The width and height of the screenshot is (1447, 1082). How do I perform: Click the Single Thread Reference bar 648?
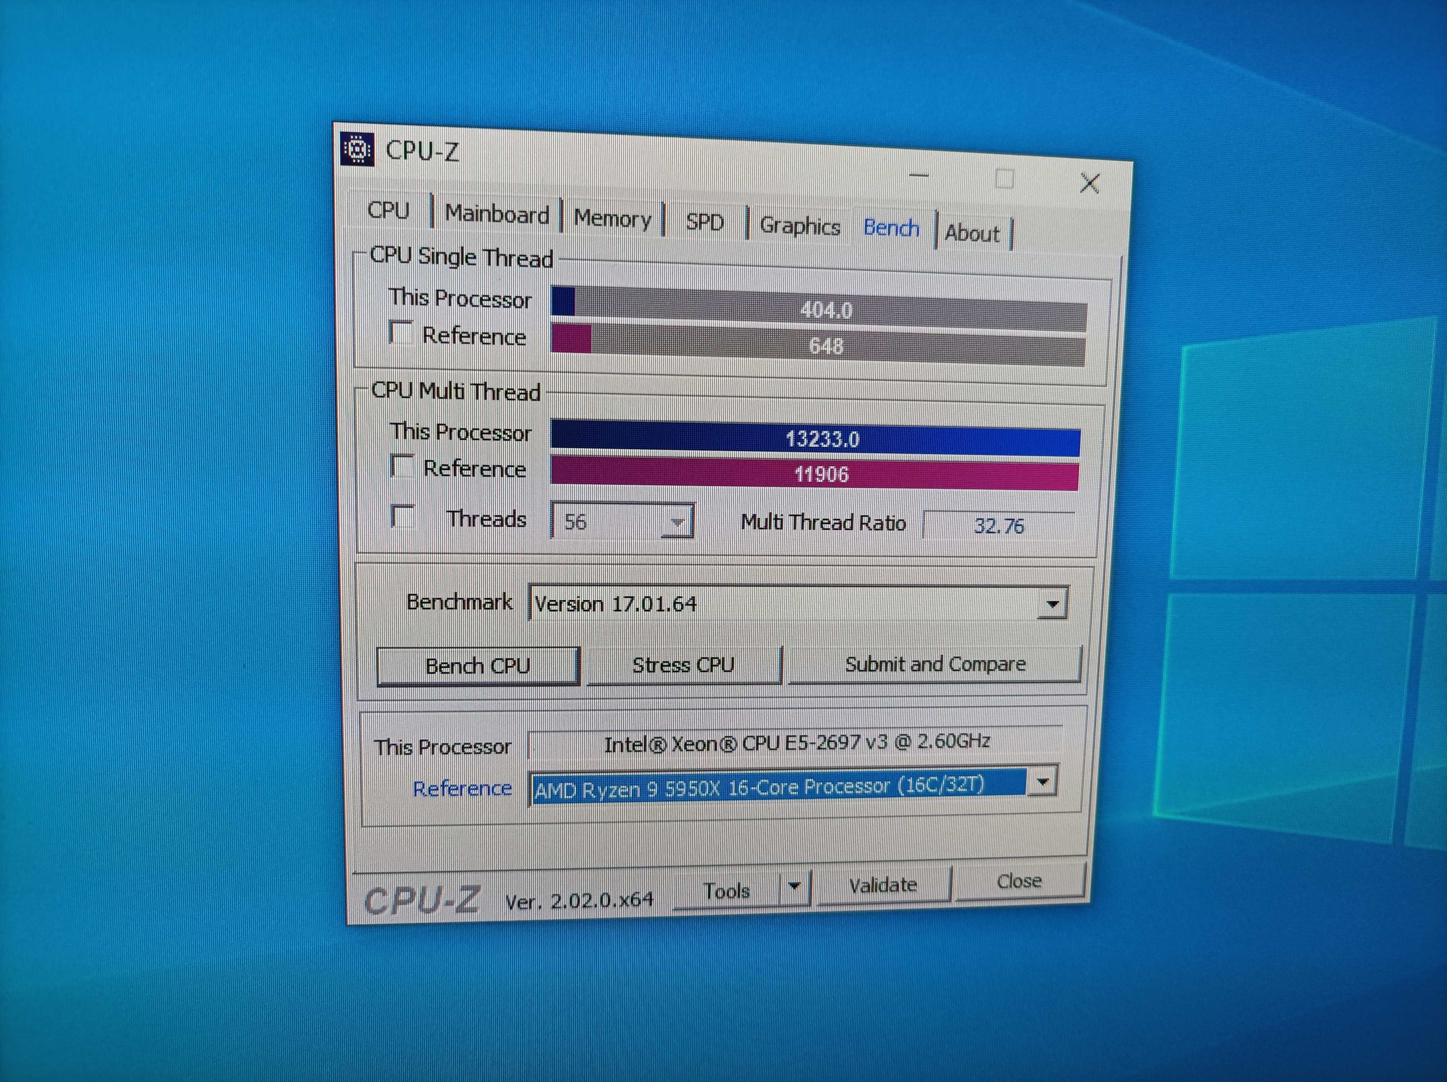pos(818,345)
